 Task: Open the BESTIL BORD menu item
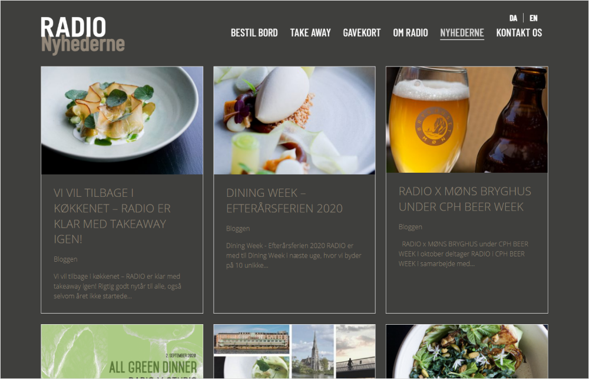[254, 32]
